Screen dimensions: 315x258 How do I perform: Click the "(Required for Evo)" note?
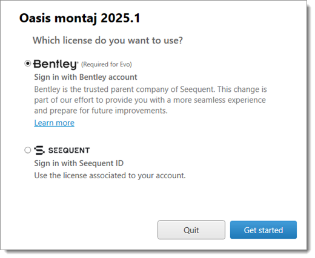pyautogui.click(x=107, y=65)
